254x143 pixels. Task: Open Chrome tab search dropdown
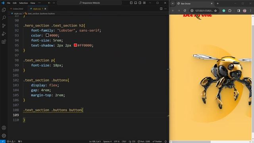point(173,4)
